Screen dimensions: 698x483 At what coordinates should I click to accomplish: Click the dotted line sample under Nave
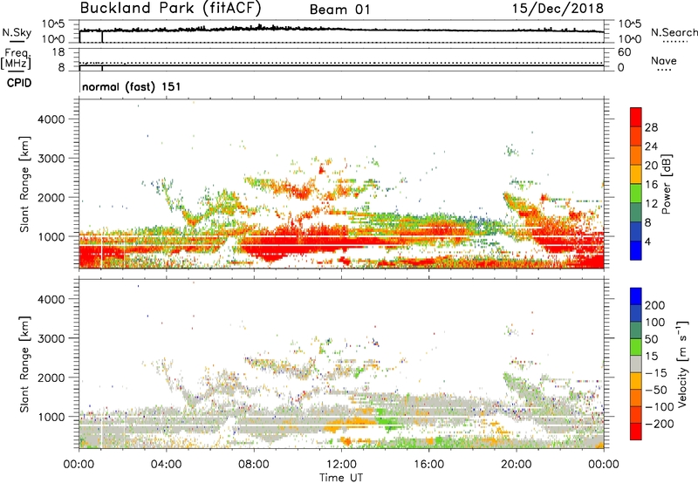point(664,71)
